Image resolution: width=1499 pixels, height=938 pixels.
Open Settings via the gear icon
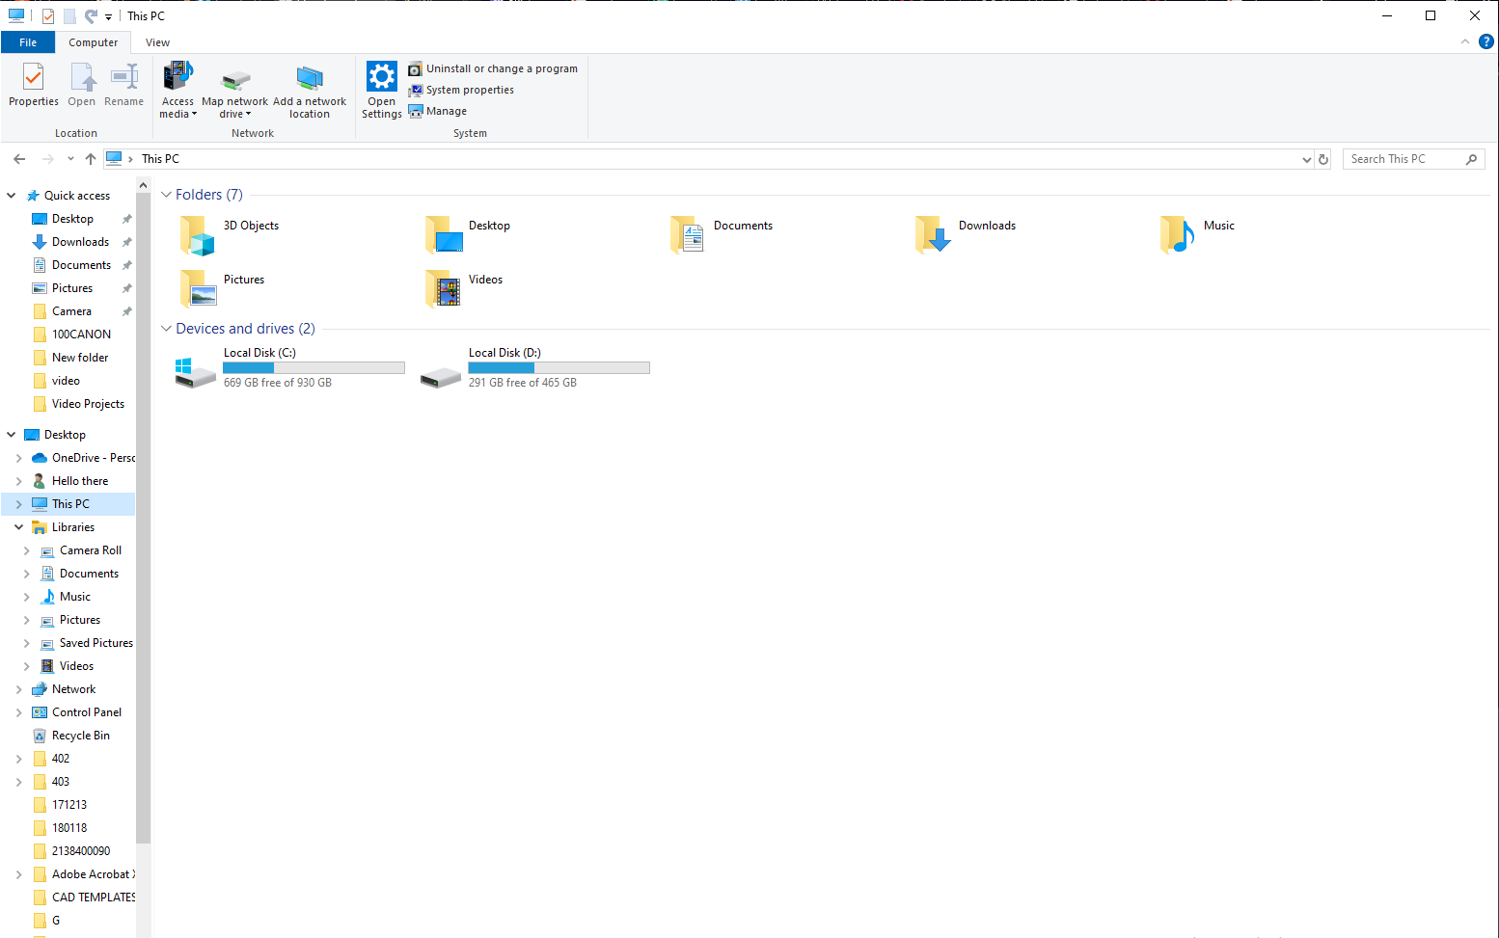tap(382, 76)
